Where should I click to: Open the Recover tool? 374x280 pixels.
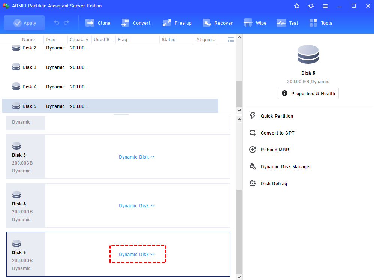tap(218, 23)
